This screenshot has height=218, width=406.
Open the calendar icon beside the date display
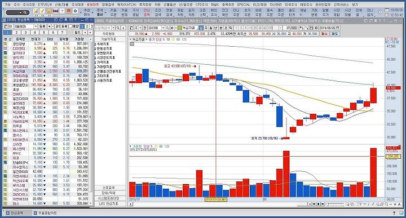(387, 10)
